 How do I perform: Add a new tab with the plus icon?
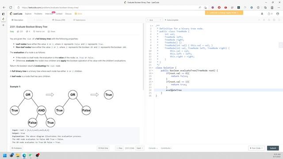(x=3, y=25)
